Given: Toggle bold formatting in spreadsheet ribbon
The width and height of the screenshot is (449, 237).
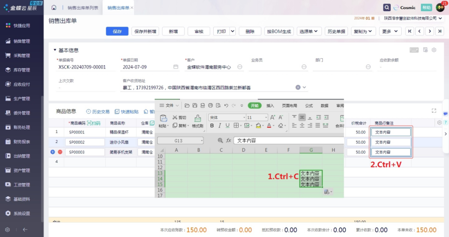Looking at the screenshot, I should point(212,126).
